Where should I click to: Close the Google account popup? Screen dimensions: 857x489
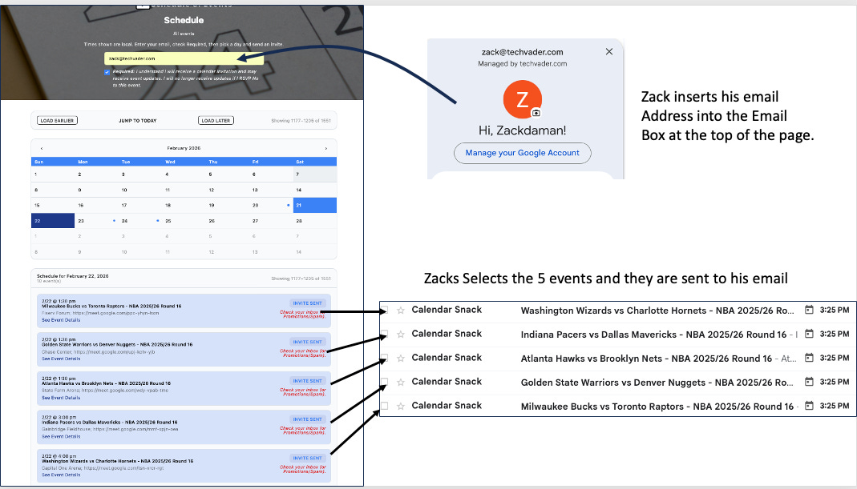(x=608, y=51)
